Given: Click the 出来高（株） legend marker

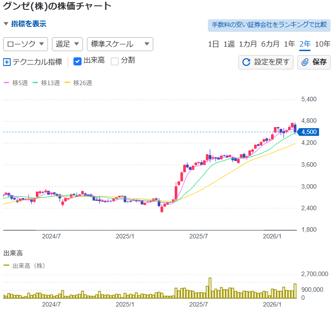Looking at the screenshot, I should (x=6, y=266).
